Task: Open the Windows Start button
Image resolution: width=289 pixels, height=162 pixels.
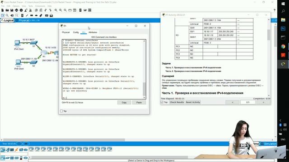Action: 283,4
